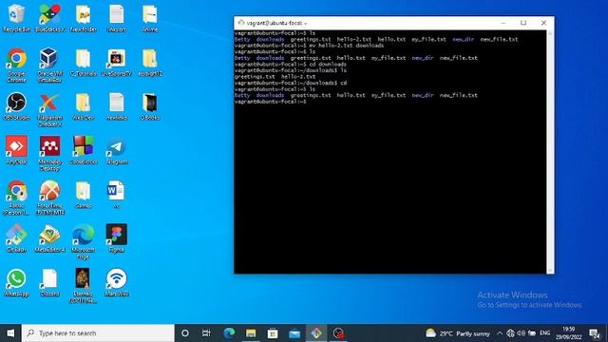Launch Google Chrome from the desktop
Viewport: 608px width, 342px height.
click(16, 65)
